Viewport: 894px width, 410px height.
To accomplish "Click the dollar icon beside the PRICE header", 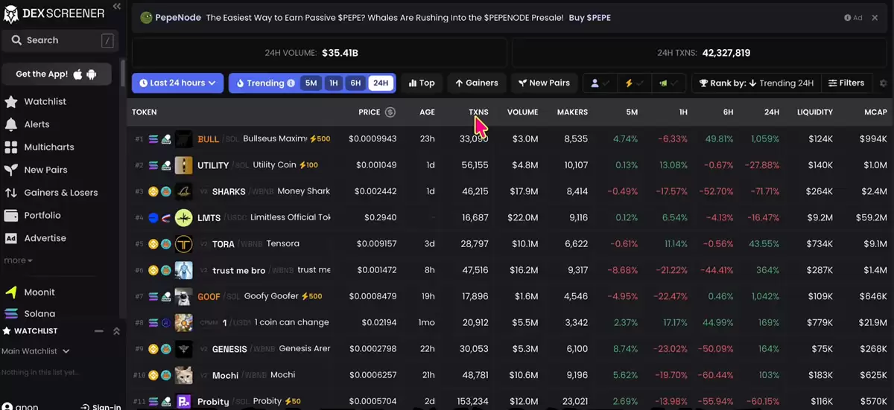I will 390,112.
